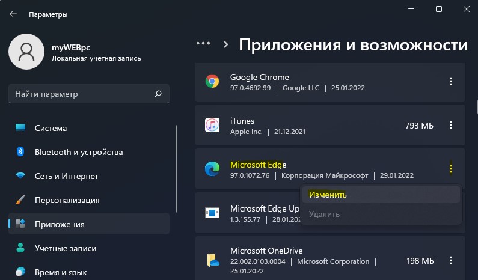This screenshot has width=478, height=280.
Task: Choose Изменить in the context menu
Action: pos(381,195)
